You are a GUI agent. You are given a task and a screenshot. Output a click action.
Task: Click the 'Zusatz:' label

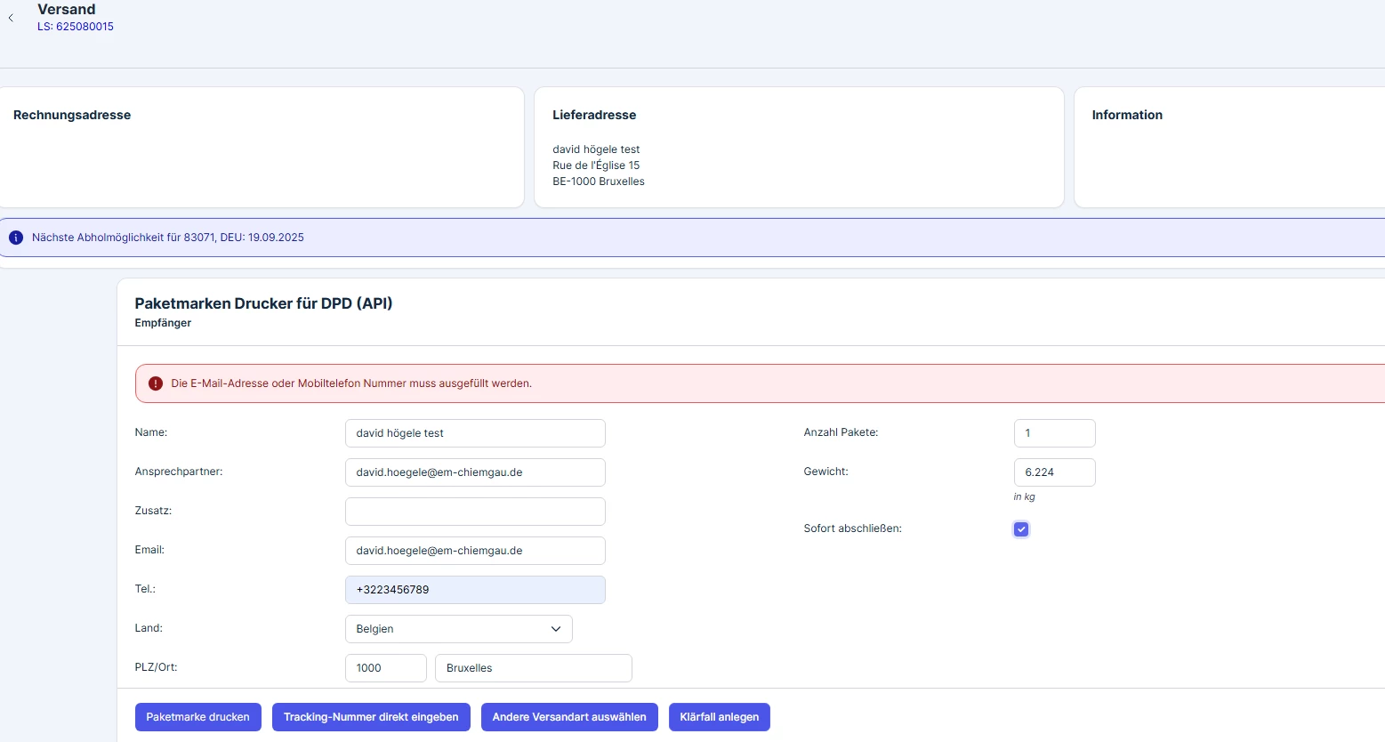coord(153,511)
